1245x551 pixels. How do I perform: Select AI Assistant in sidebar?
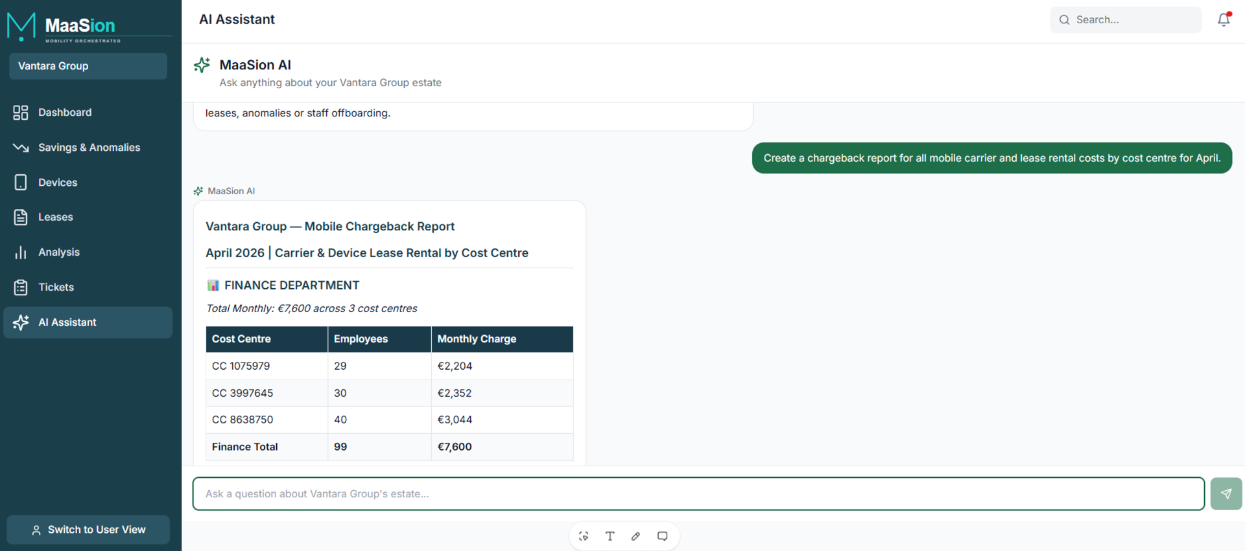coord(88,322)
